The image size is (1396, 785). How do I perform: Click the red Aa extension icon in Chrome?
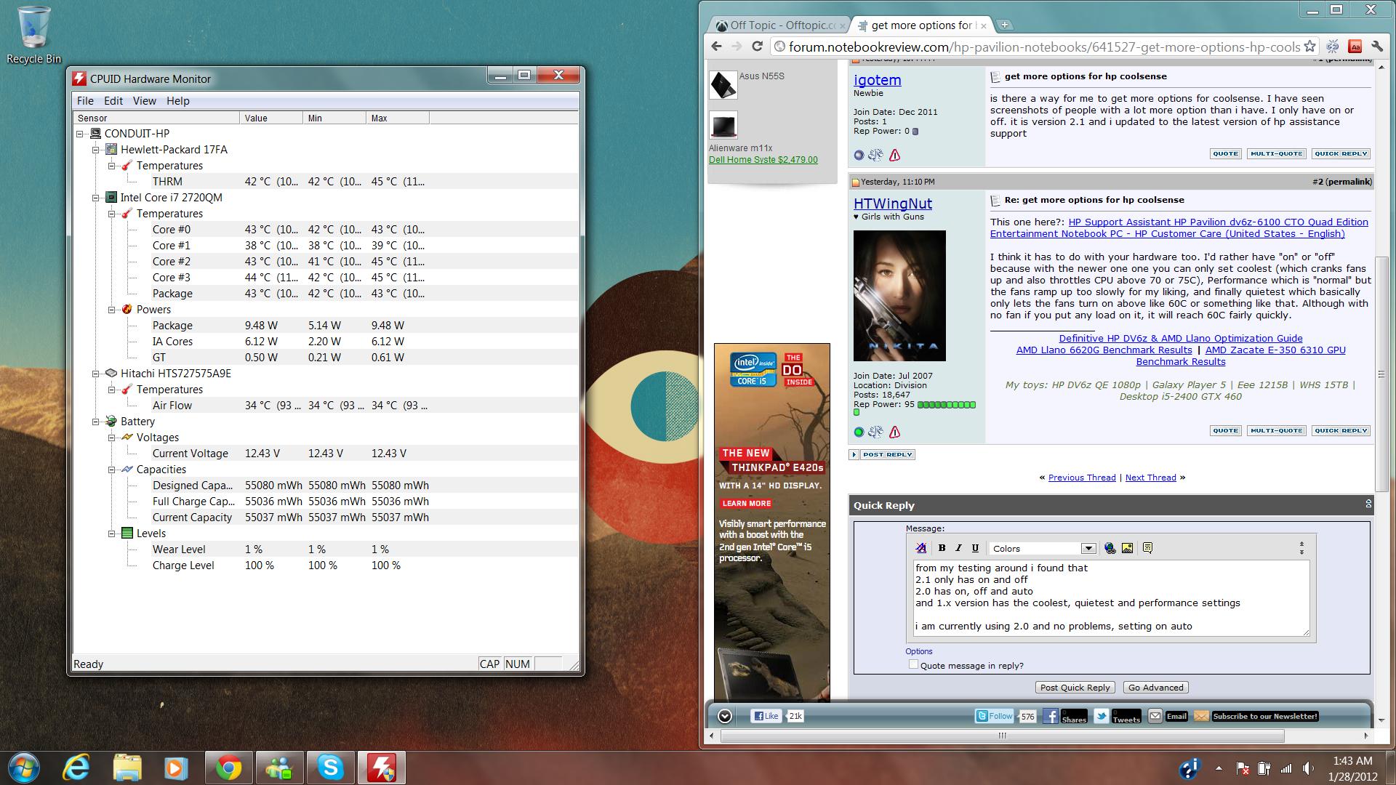tap(1355, 47)
